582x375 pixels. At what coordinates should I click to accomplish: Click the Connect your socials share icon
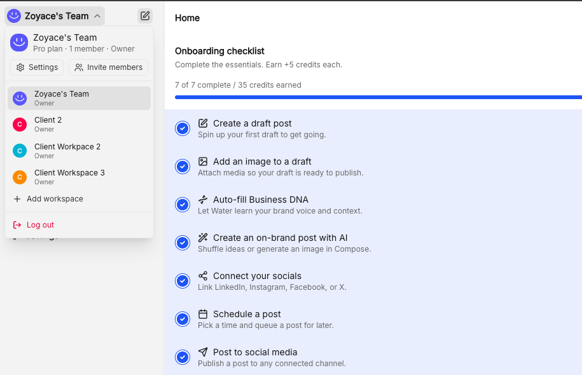202,275
